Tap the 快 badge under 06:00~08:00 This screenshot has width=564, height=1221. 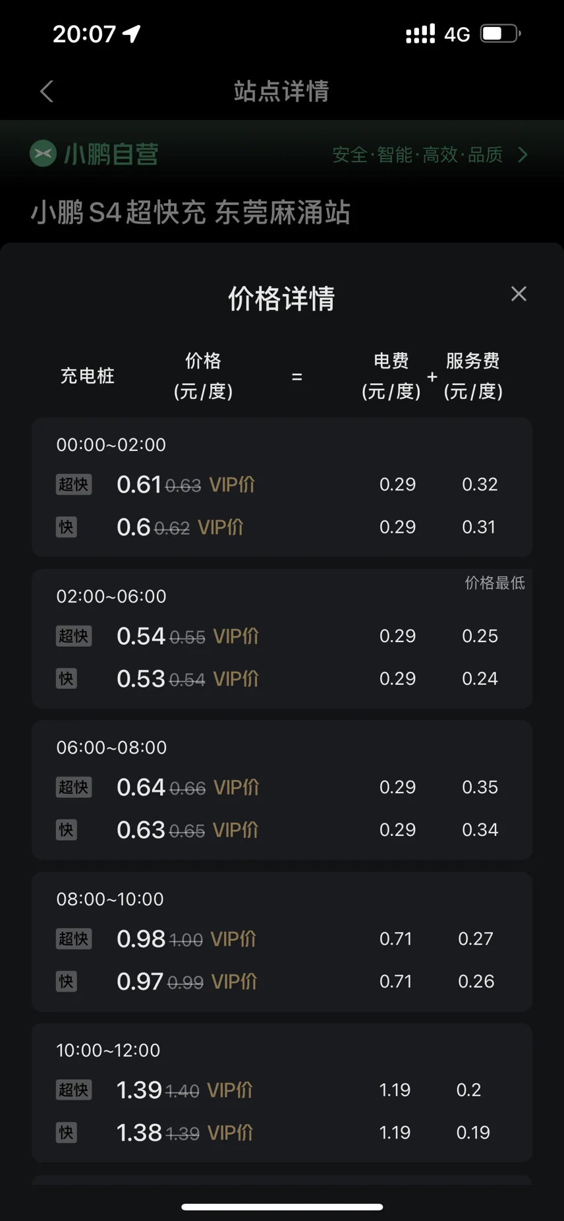[66, 830]
